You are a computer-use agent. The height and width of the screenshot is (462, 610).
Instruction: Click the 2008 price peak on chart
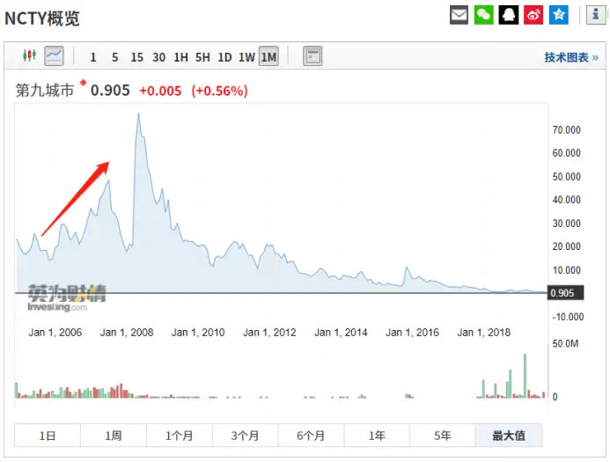click(138, 114)
